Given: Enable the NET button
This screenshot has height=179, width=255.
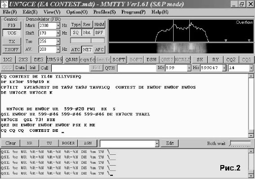Looking at the screenshot, I should coord(87,49).
